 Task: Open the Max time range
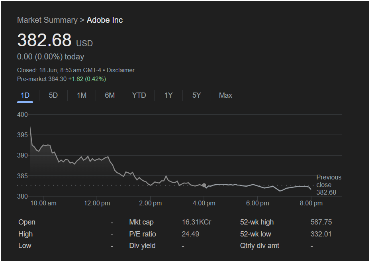coord(225,95)
